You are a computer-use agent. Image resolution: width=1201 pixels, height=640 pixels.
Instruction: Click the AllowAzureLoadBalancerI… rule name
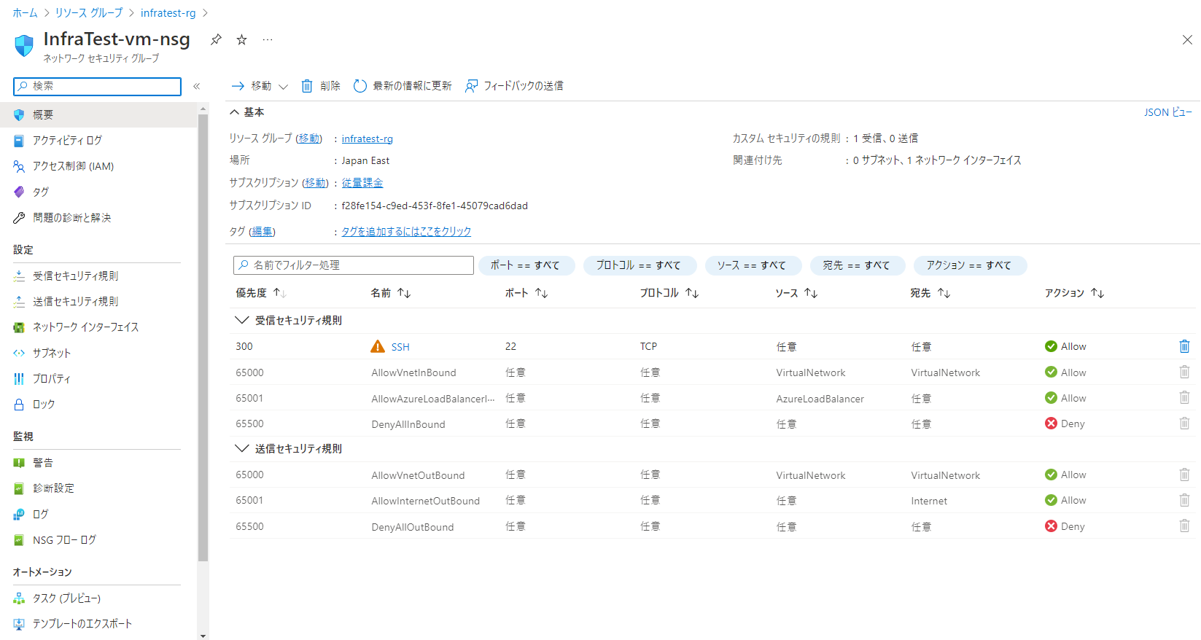click(433, 399)
